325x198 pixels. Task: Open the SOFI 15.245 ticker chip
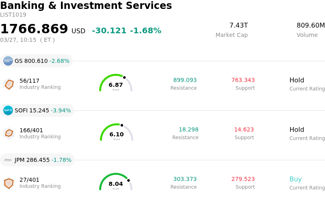pyautogui.click(x=42, y=110)
